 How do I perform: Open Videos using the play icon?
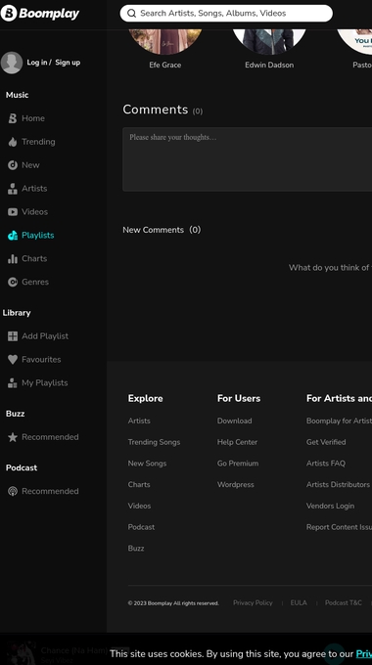point(13,211)
